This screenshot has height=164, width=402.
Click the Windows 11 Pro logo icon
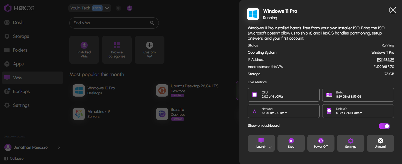click(x=253, y=14)
